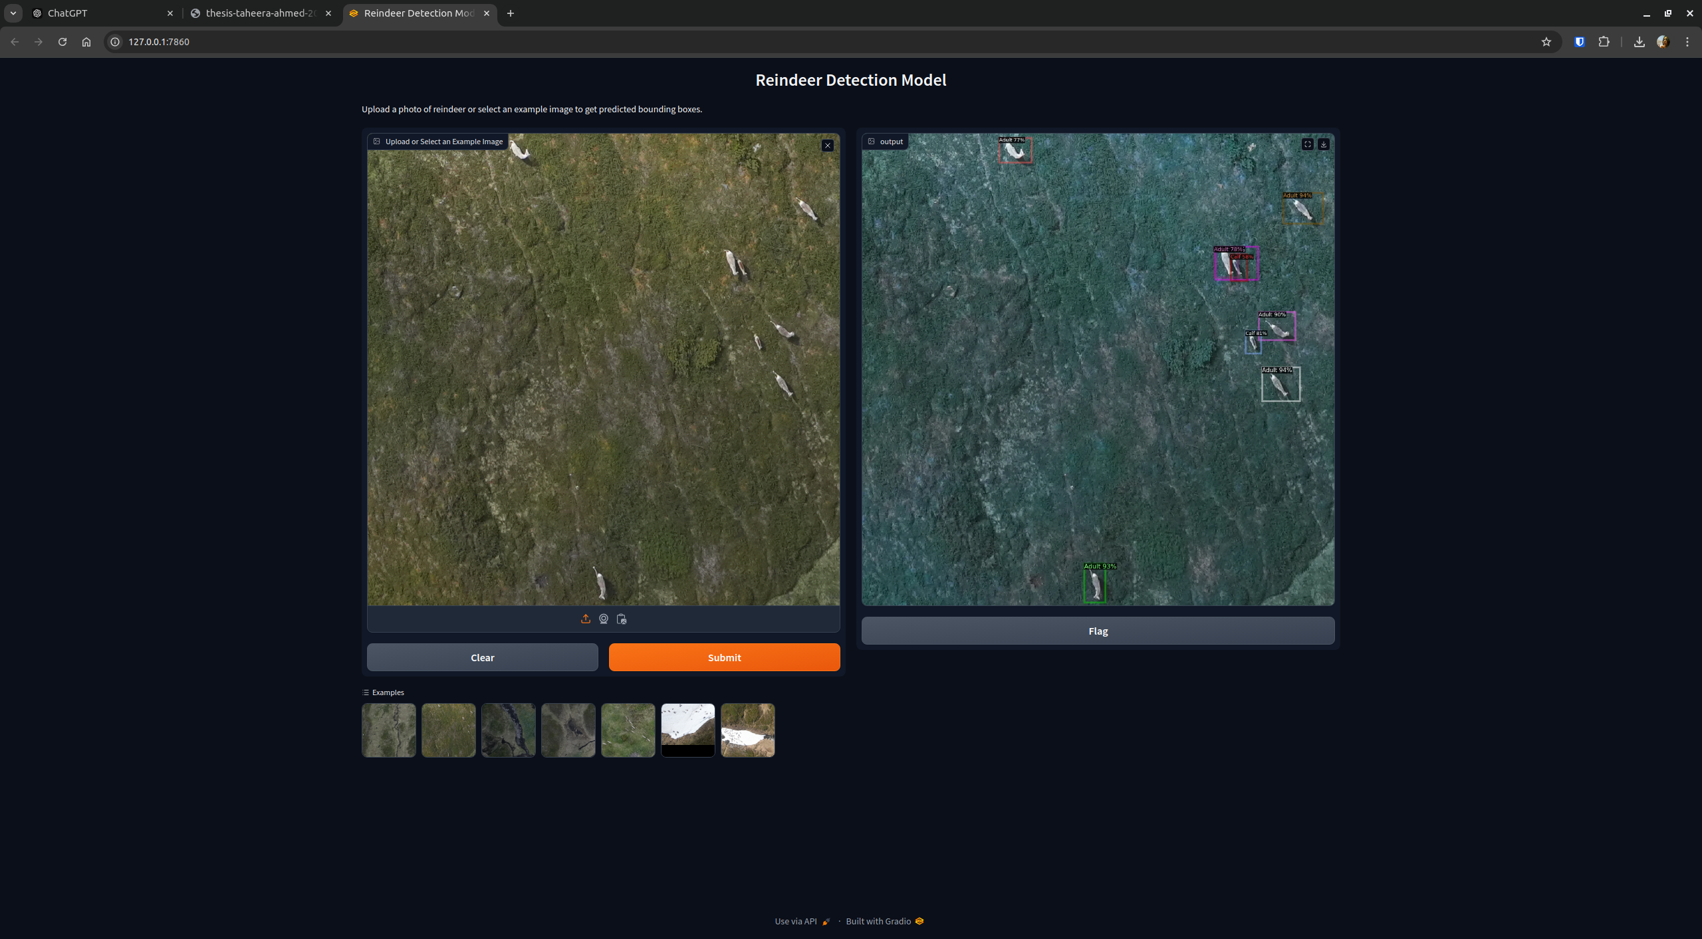Viewport: 1702px width, 939px height.
Task: Click the Clear button to reset input
Action: (482, 657)
